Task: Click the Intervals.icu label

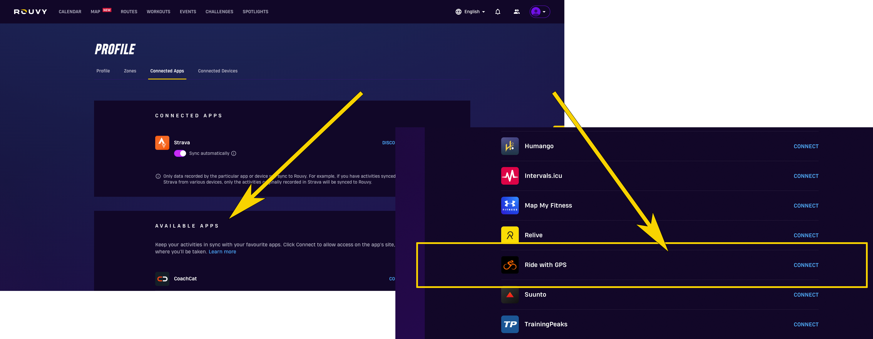Action: point(543,176)
